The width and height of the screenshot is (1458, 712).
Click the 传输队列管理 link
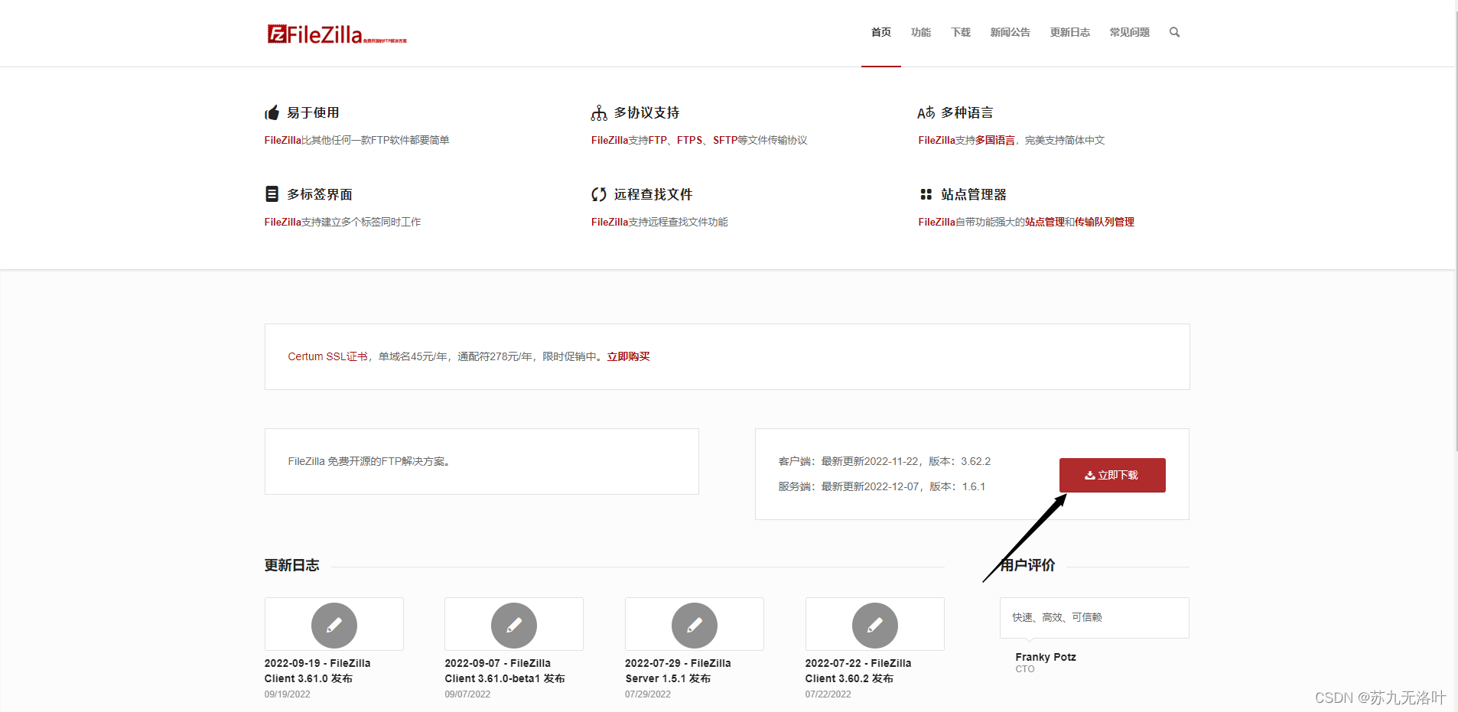pos(1105,222)
